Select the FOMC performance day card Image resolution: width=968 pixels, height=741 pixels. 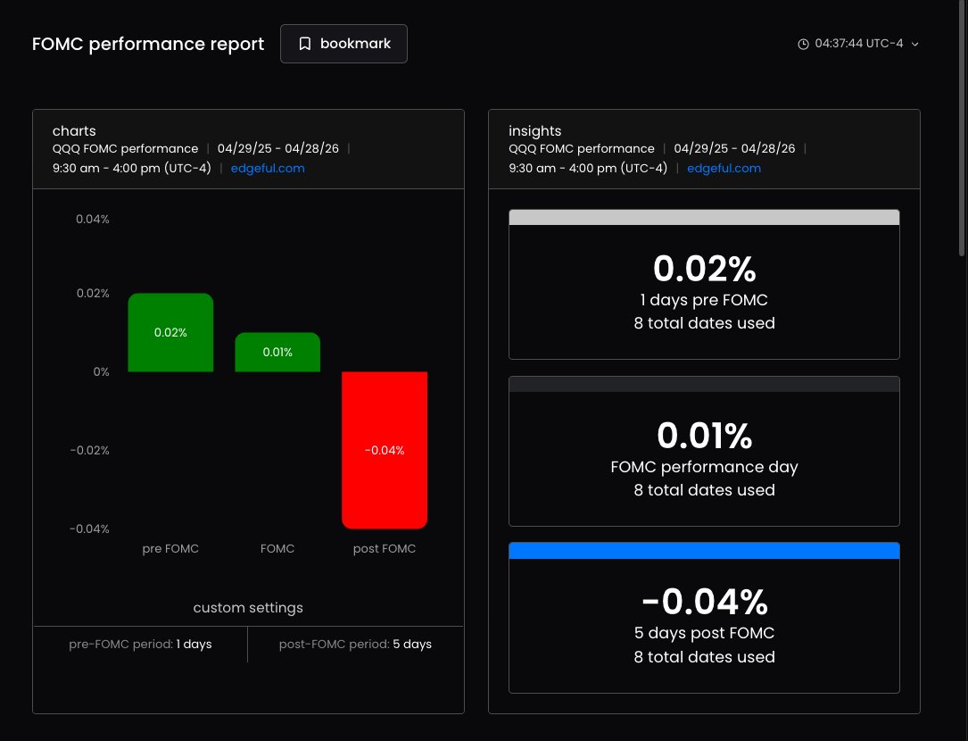point(704,451)
